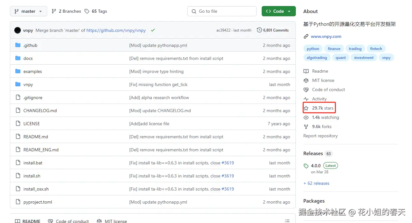Open the vnpy folder icon

(18, 84)
